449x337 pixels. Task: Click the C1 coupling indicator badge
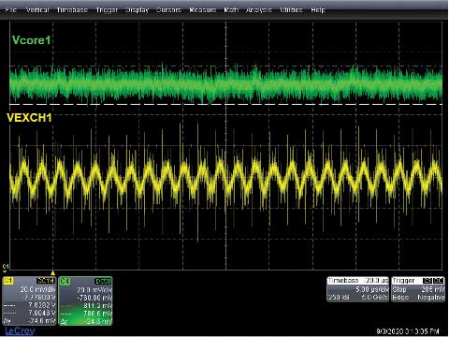(x=46, y=281)
